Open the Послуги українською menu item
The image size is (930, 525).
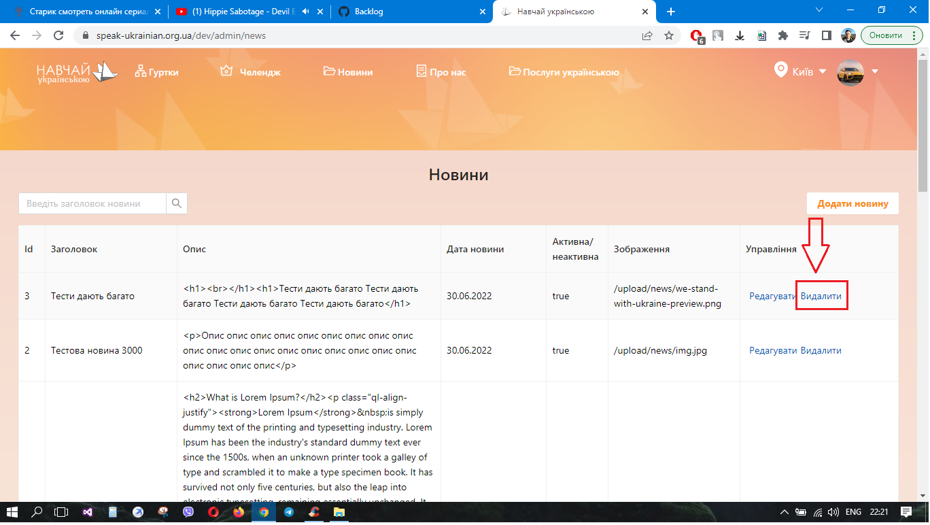click(570, 70)
